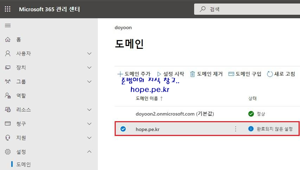Click the 상태 column header
The width and height of the screenshot is (300, 170).
coord(253,98)
